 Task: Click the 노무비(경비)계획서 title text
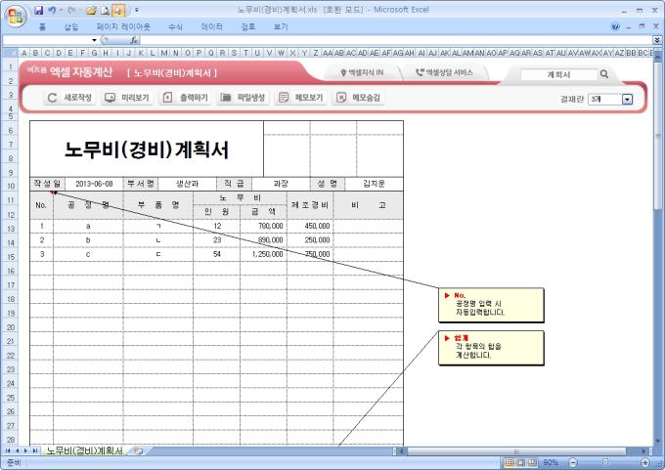click(x=147, y=150)
